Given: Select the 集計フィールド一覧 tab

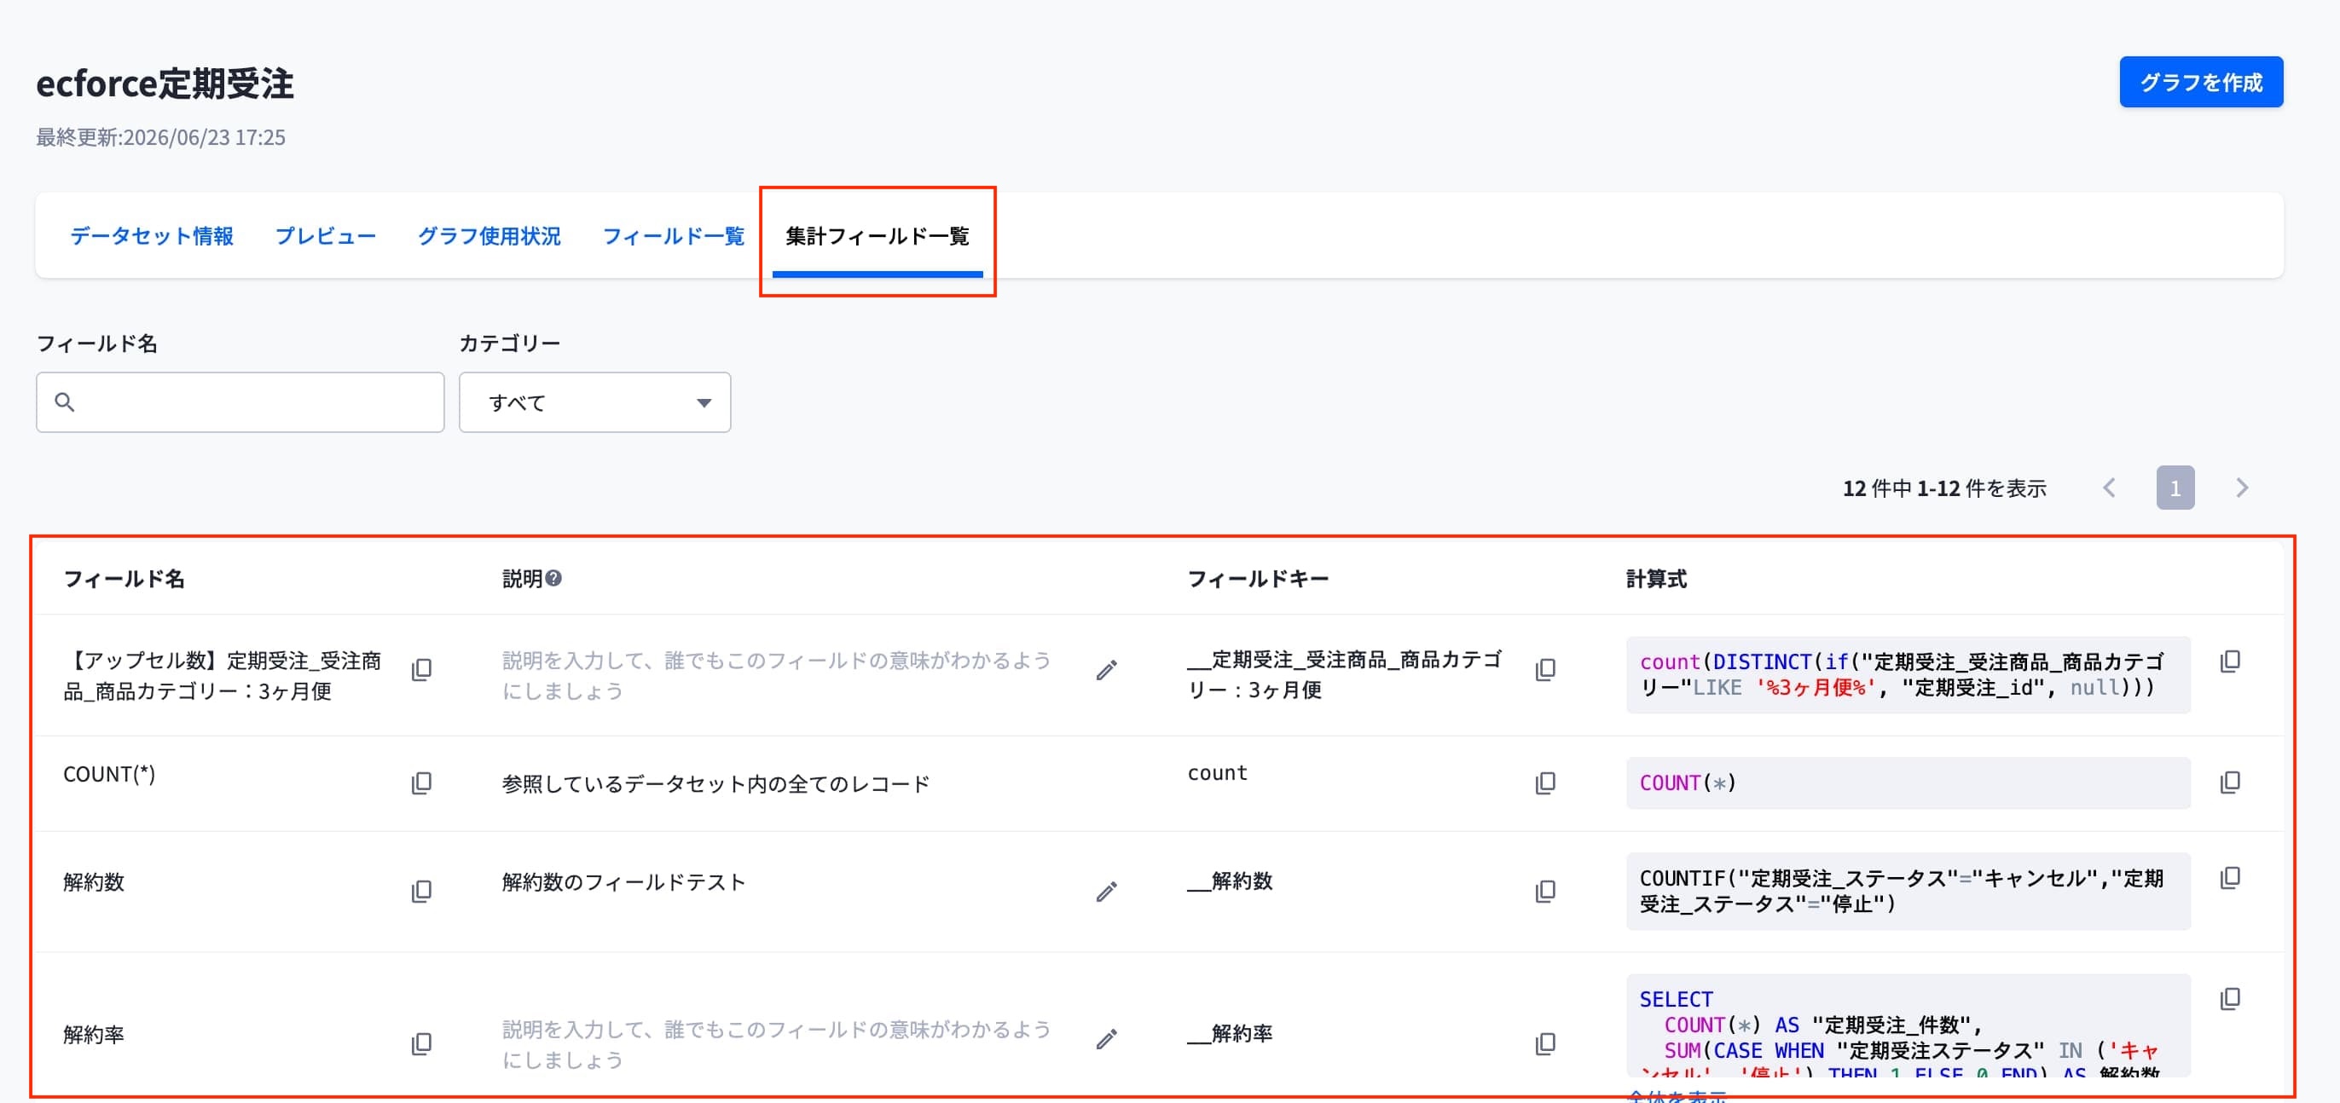Looking at the screenshot, I should click(x=877, y=236).
